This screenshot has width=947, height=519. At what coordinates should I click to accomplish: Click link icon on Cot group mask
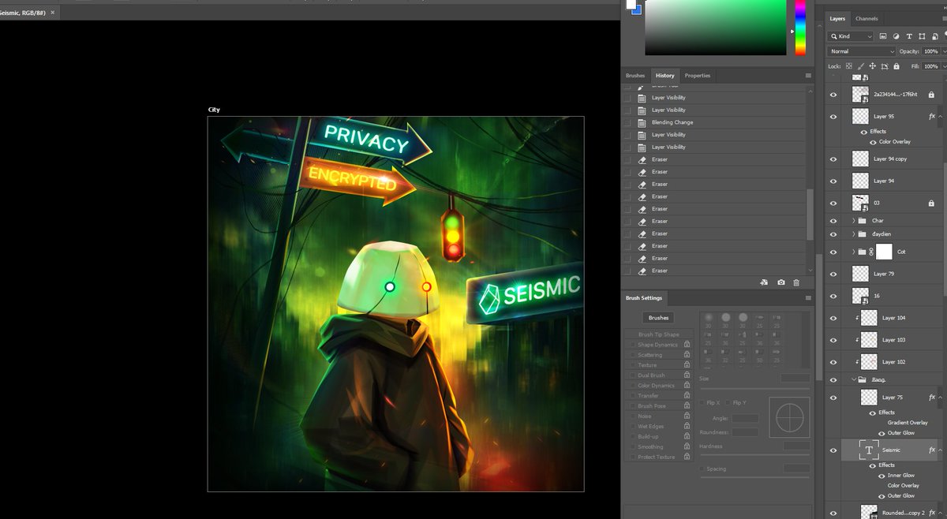(x=871, y=252)
